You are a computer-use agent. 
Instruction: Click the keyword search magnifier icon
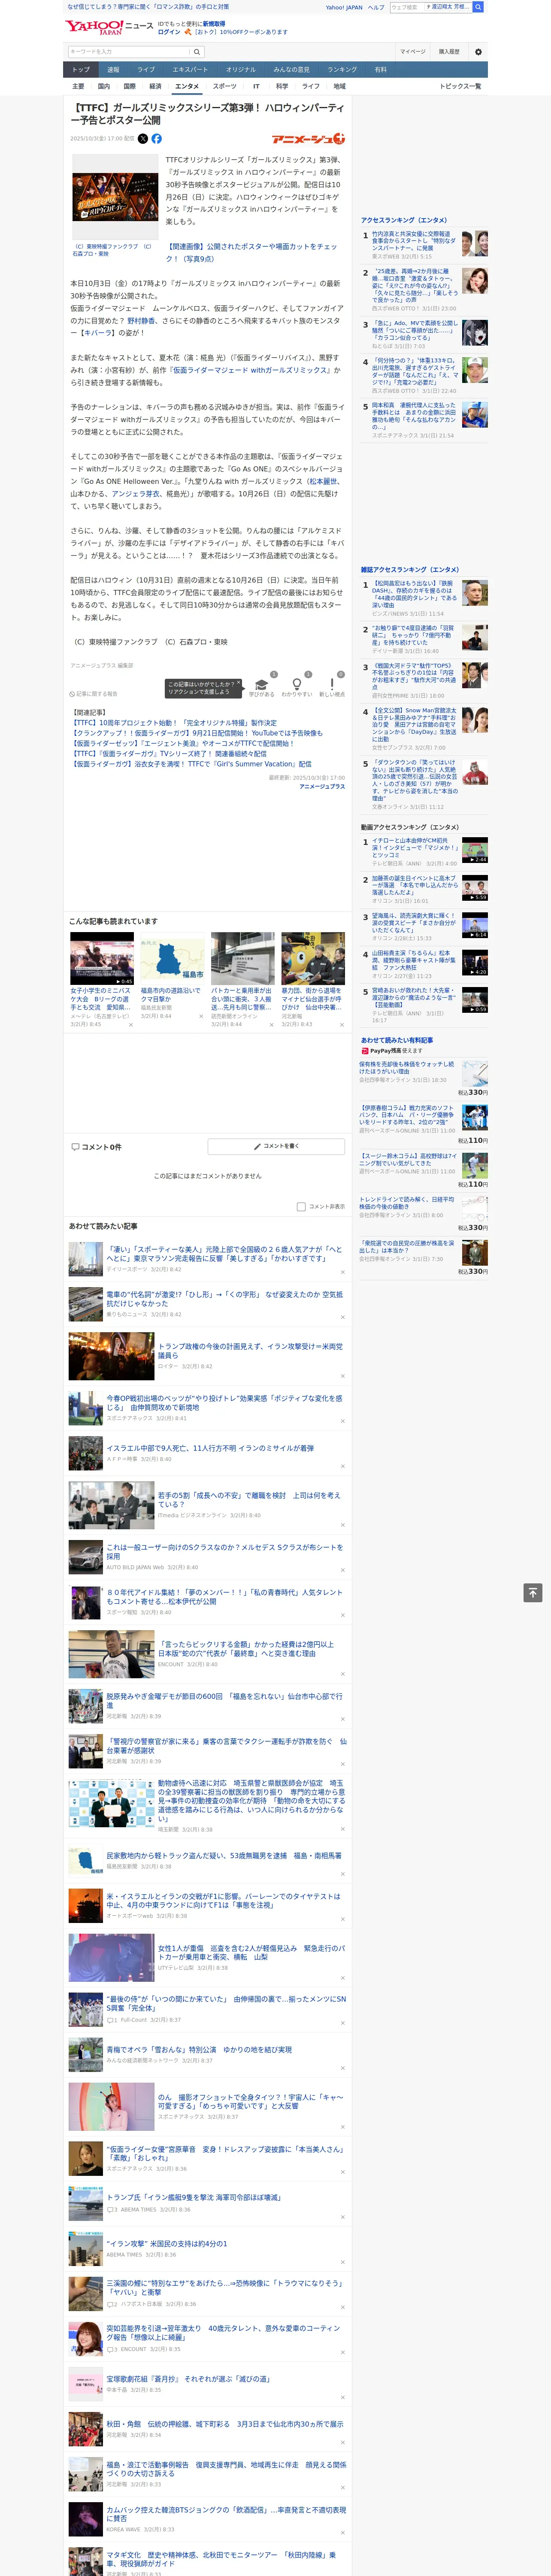pos(197,52)
